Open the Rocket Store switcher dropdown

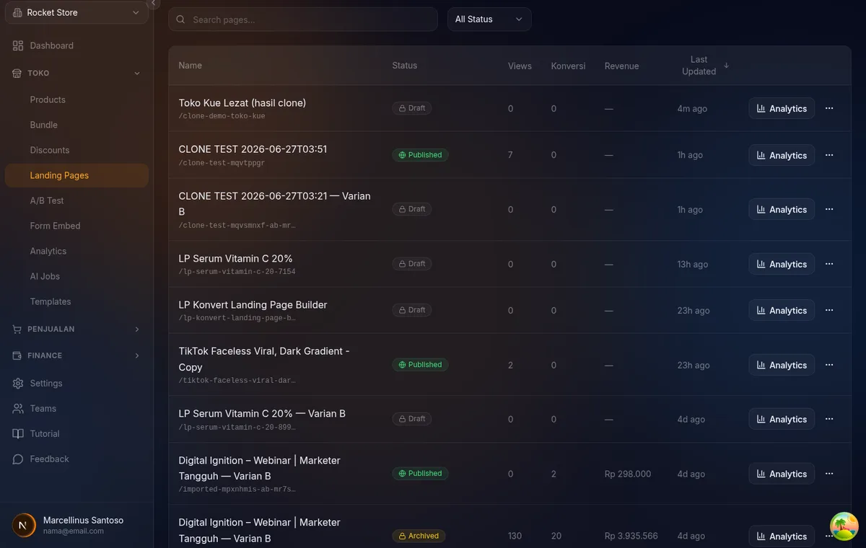[x=76, y=12]
